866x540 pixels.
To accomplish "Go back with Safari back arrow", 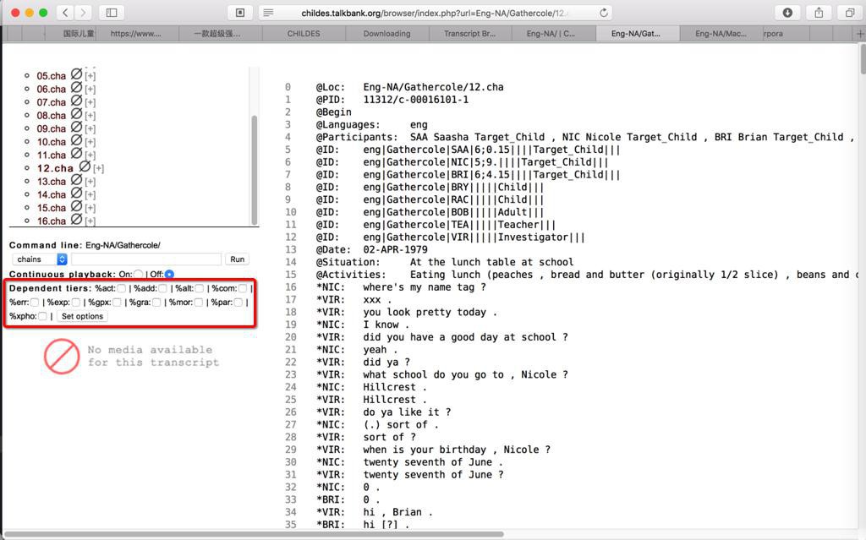I will tap(65, 13).
